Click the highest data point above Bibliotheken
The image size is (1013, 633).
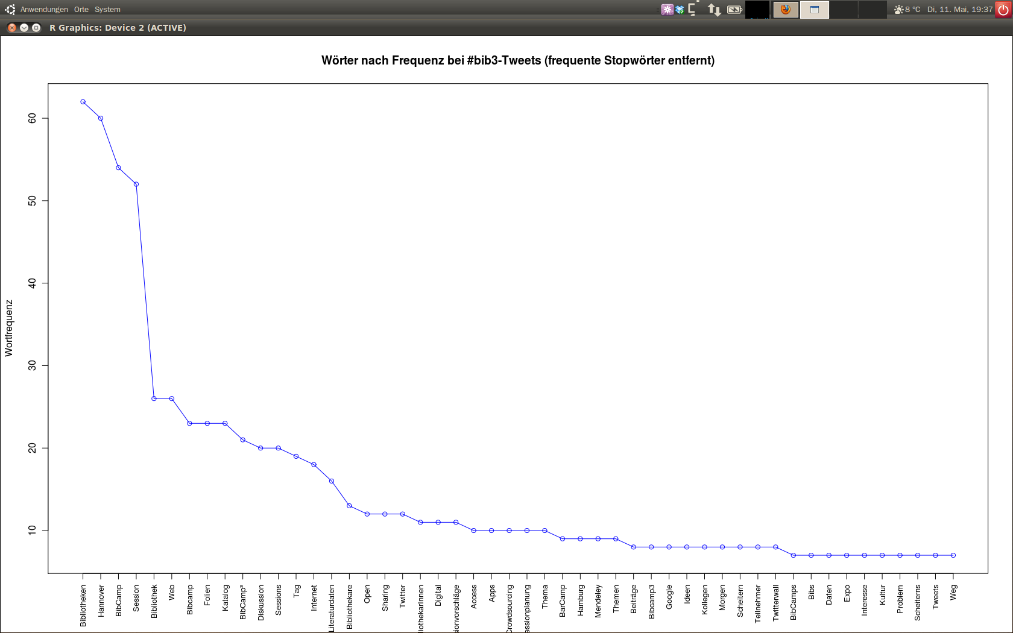[x=83, y=102]
